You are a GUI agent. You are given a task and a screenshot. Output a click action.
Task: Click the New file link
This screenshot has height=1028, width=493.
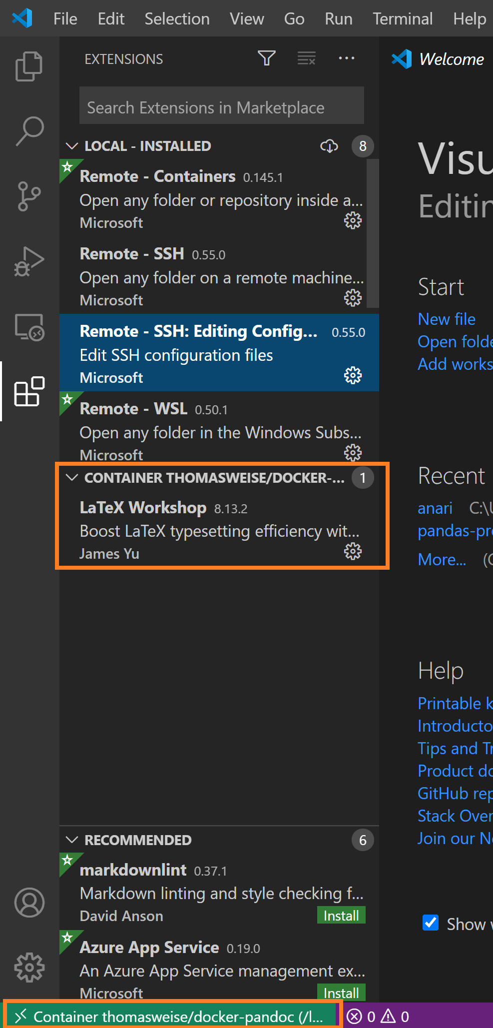(x=447, y=319)
